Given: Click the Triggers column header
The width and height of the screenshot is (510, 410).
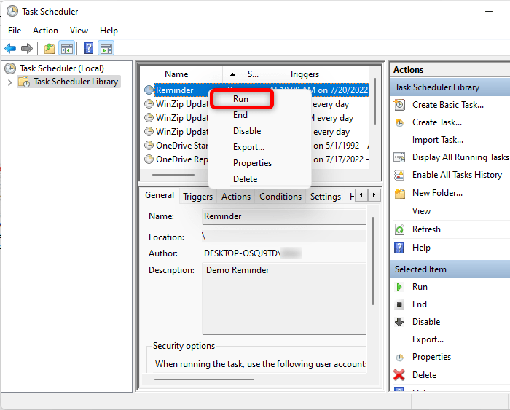Looking at the screenshot, I should (x=304, y=74).
